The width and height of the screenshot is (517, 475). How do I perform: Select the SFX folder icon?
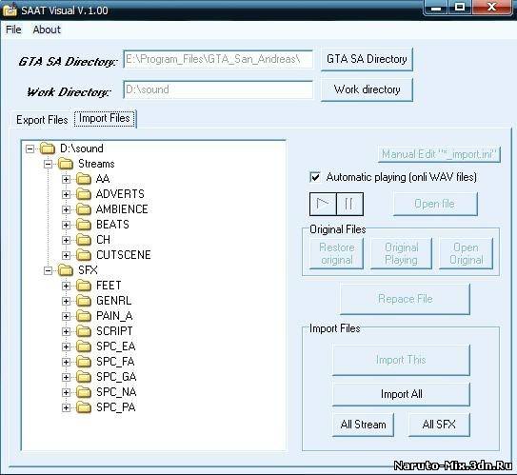66,270
